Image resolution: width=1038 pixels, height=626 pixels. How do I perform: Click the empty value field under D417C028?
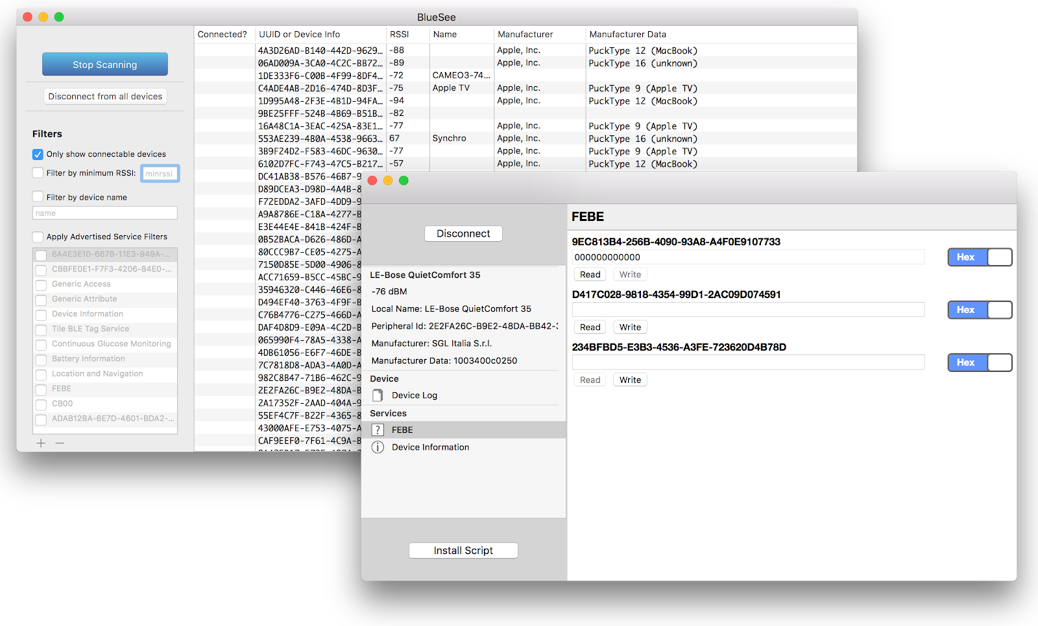click(748, 310)
